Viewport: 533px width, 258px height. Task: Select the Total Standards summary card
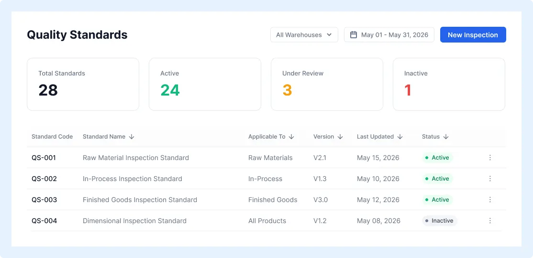click(83, 84)
